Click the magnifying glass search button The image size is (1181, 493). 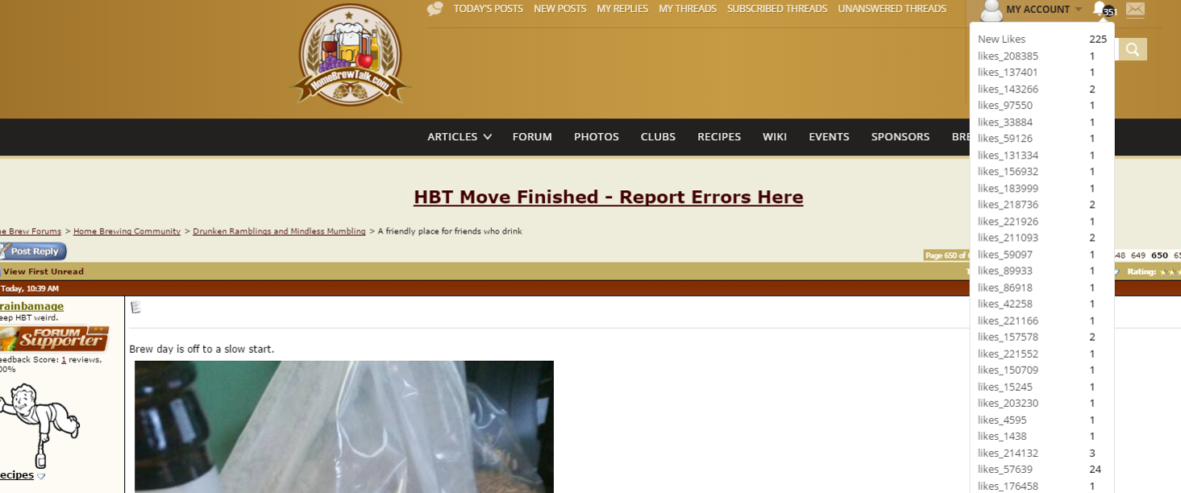click(1132, 50)
